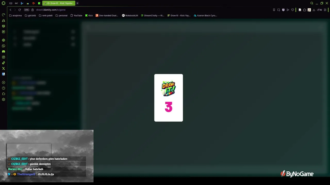This screenshot has height=185, width=330.
Task: Open the pinned colorful bars tab
Action: 28,3
